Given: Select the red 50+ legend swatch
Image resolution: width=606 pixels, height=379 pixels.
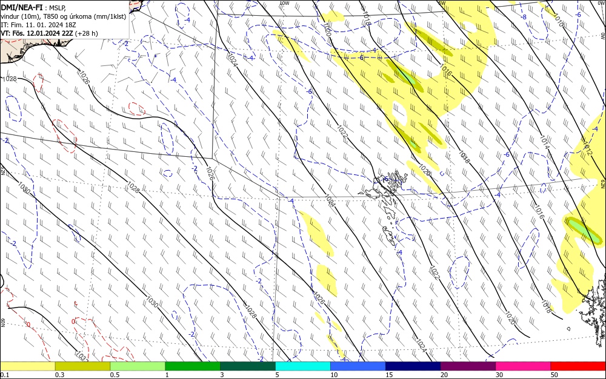Looking at the screenshot, I should click(578, 366).
